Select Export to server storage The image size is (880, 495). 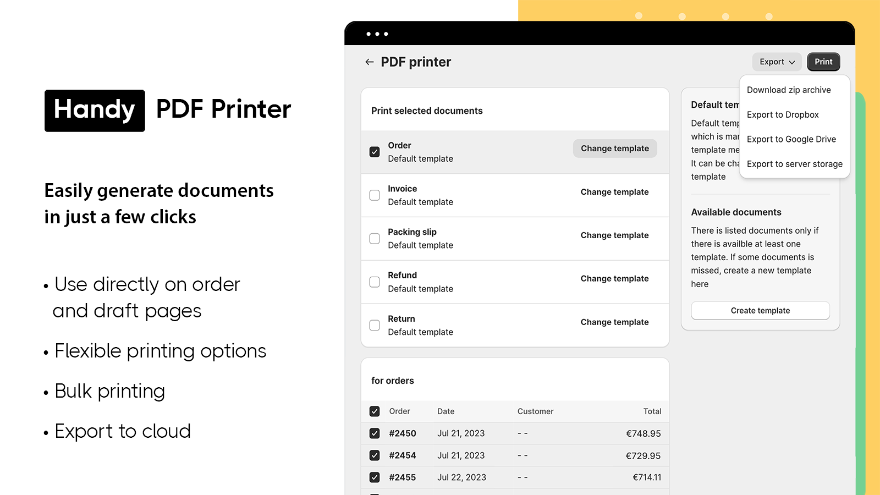coord(795,164)
